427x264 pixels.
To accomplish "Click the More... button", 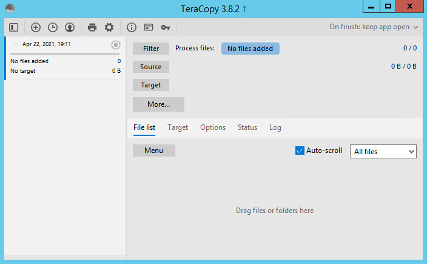I will pos(158,104).
